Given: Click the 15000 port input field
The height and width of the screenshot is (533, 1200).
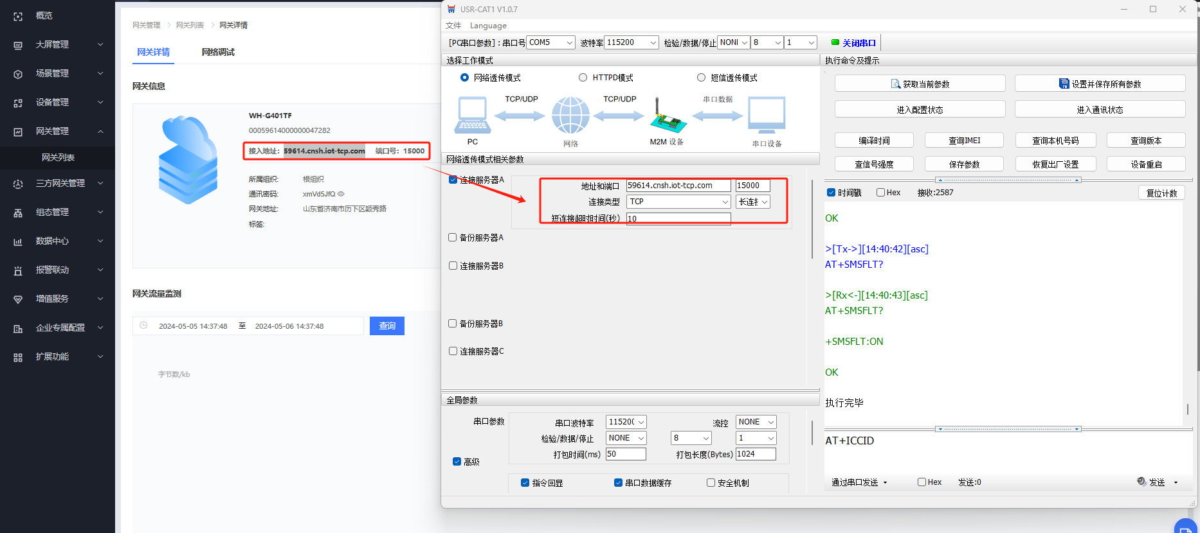Looking at the screenshot, I should (752, 186).
